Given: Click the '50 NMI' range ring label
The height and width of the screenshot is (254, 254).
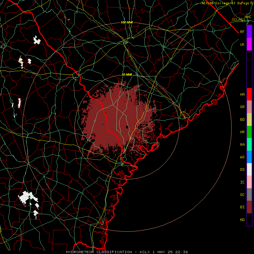Looking at the screenshot, I should 127,75.
